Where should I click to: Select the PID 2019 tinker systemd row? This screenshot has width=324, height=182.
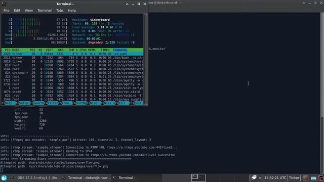coord(72,62)
